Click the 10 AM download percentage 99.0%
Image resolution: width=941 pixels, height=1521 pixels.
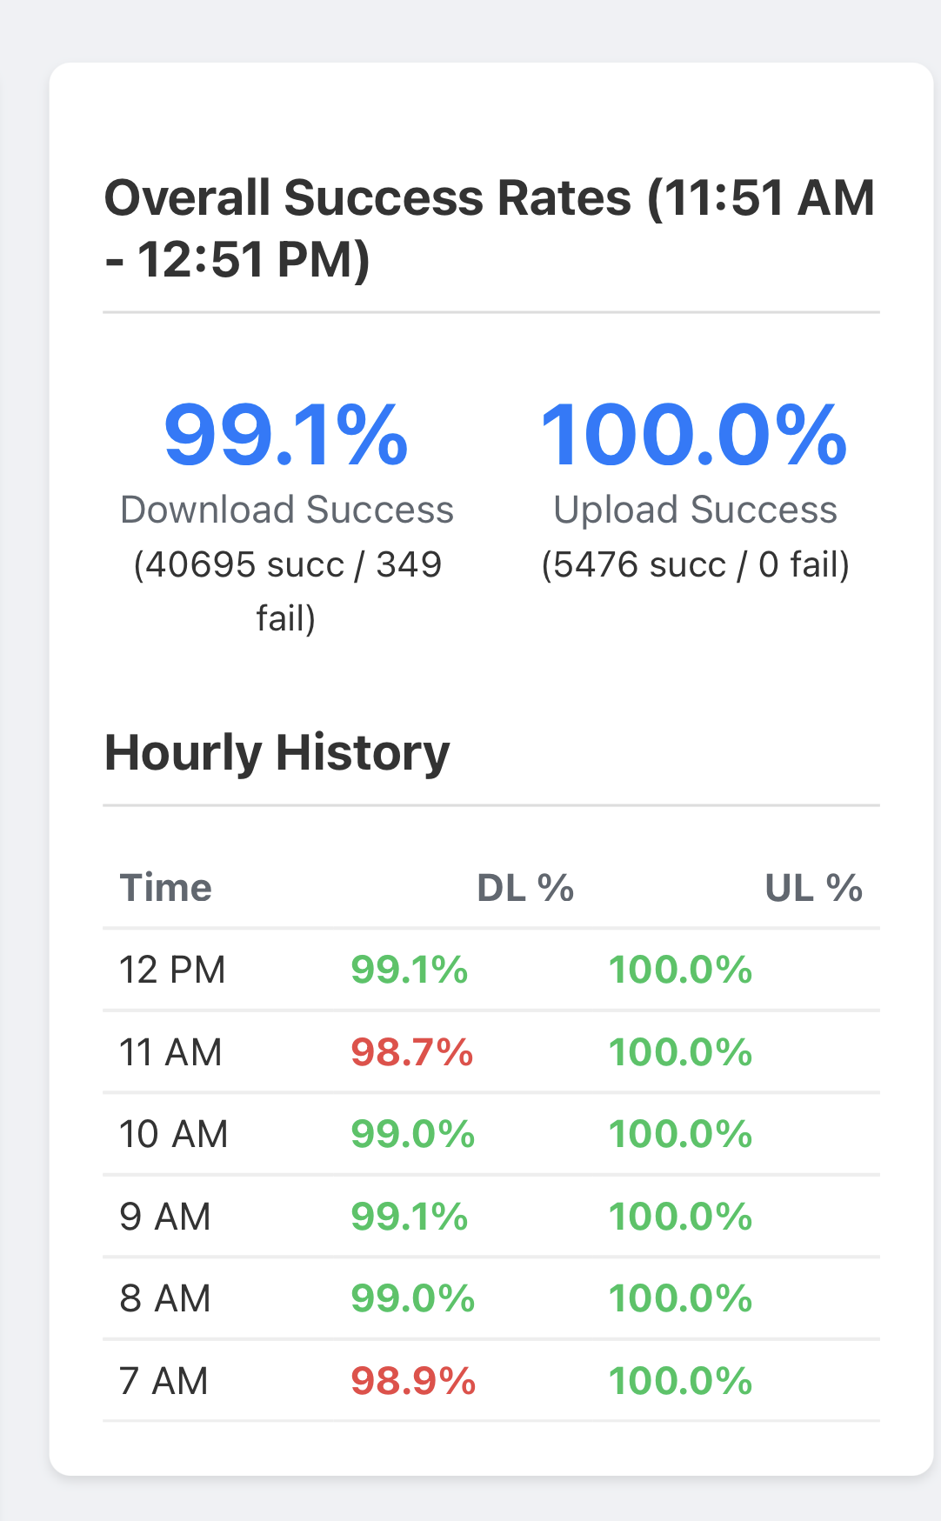(413, 1134)
